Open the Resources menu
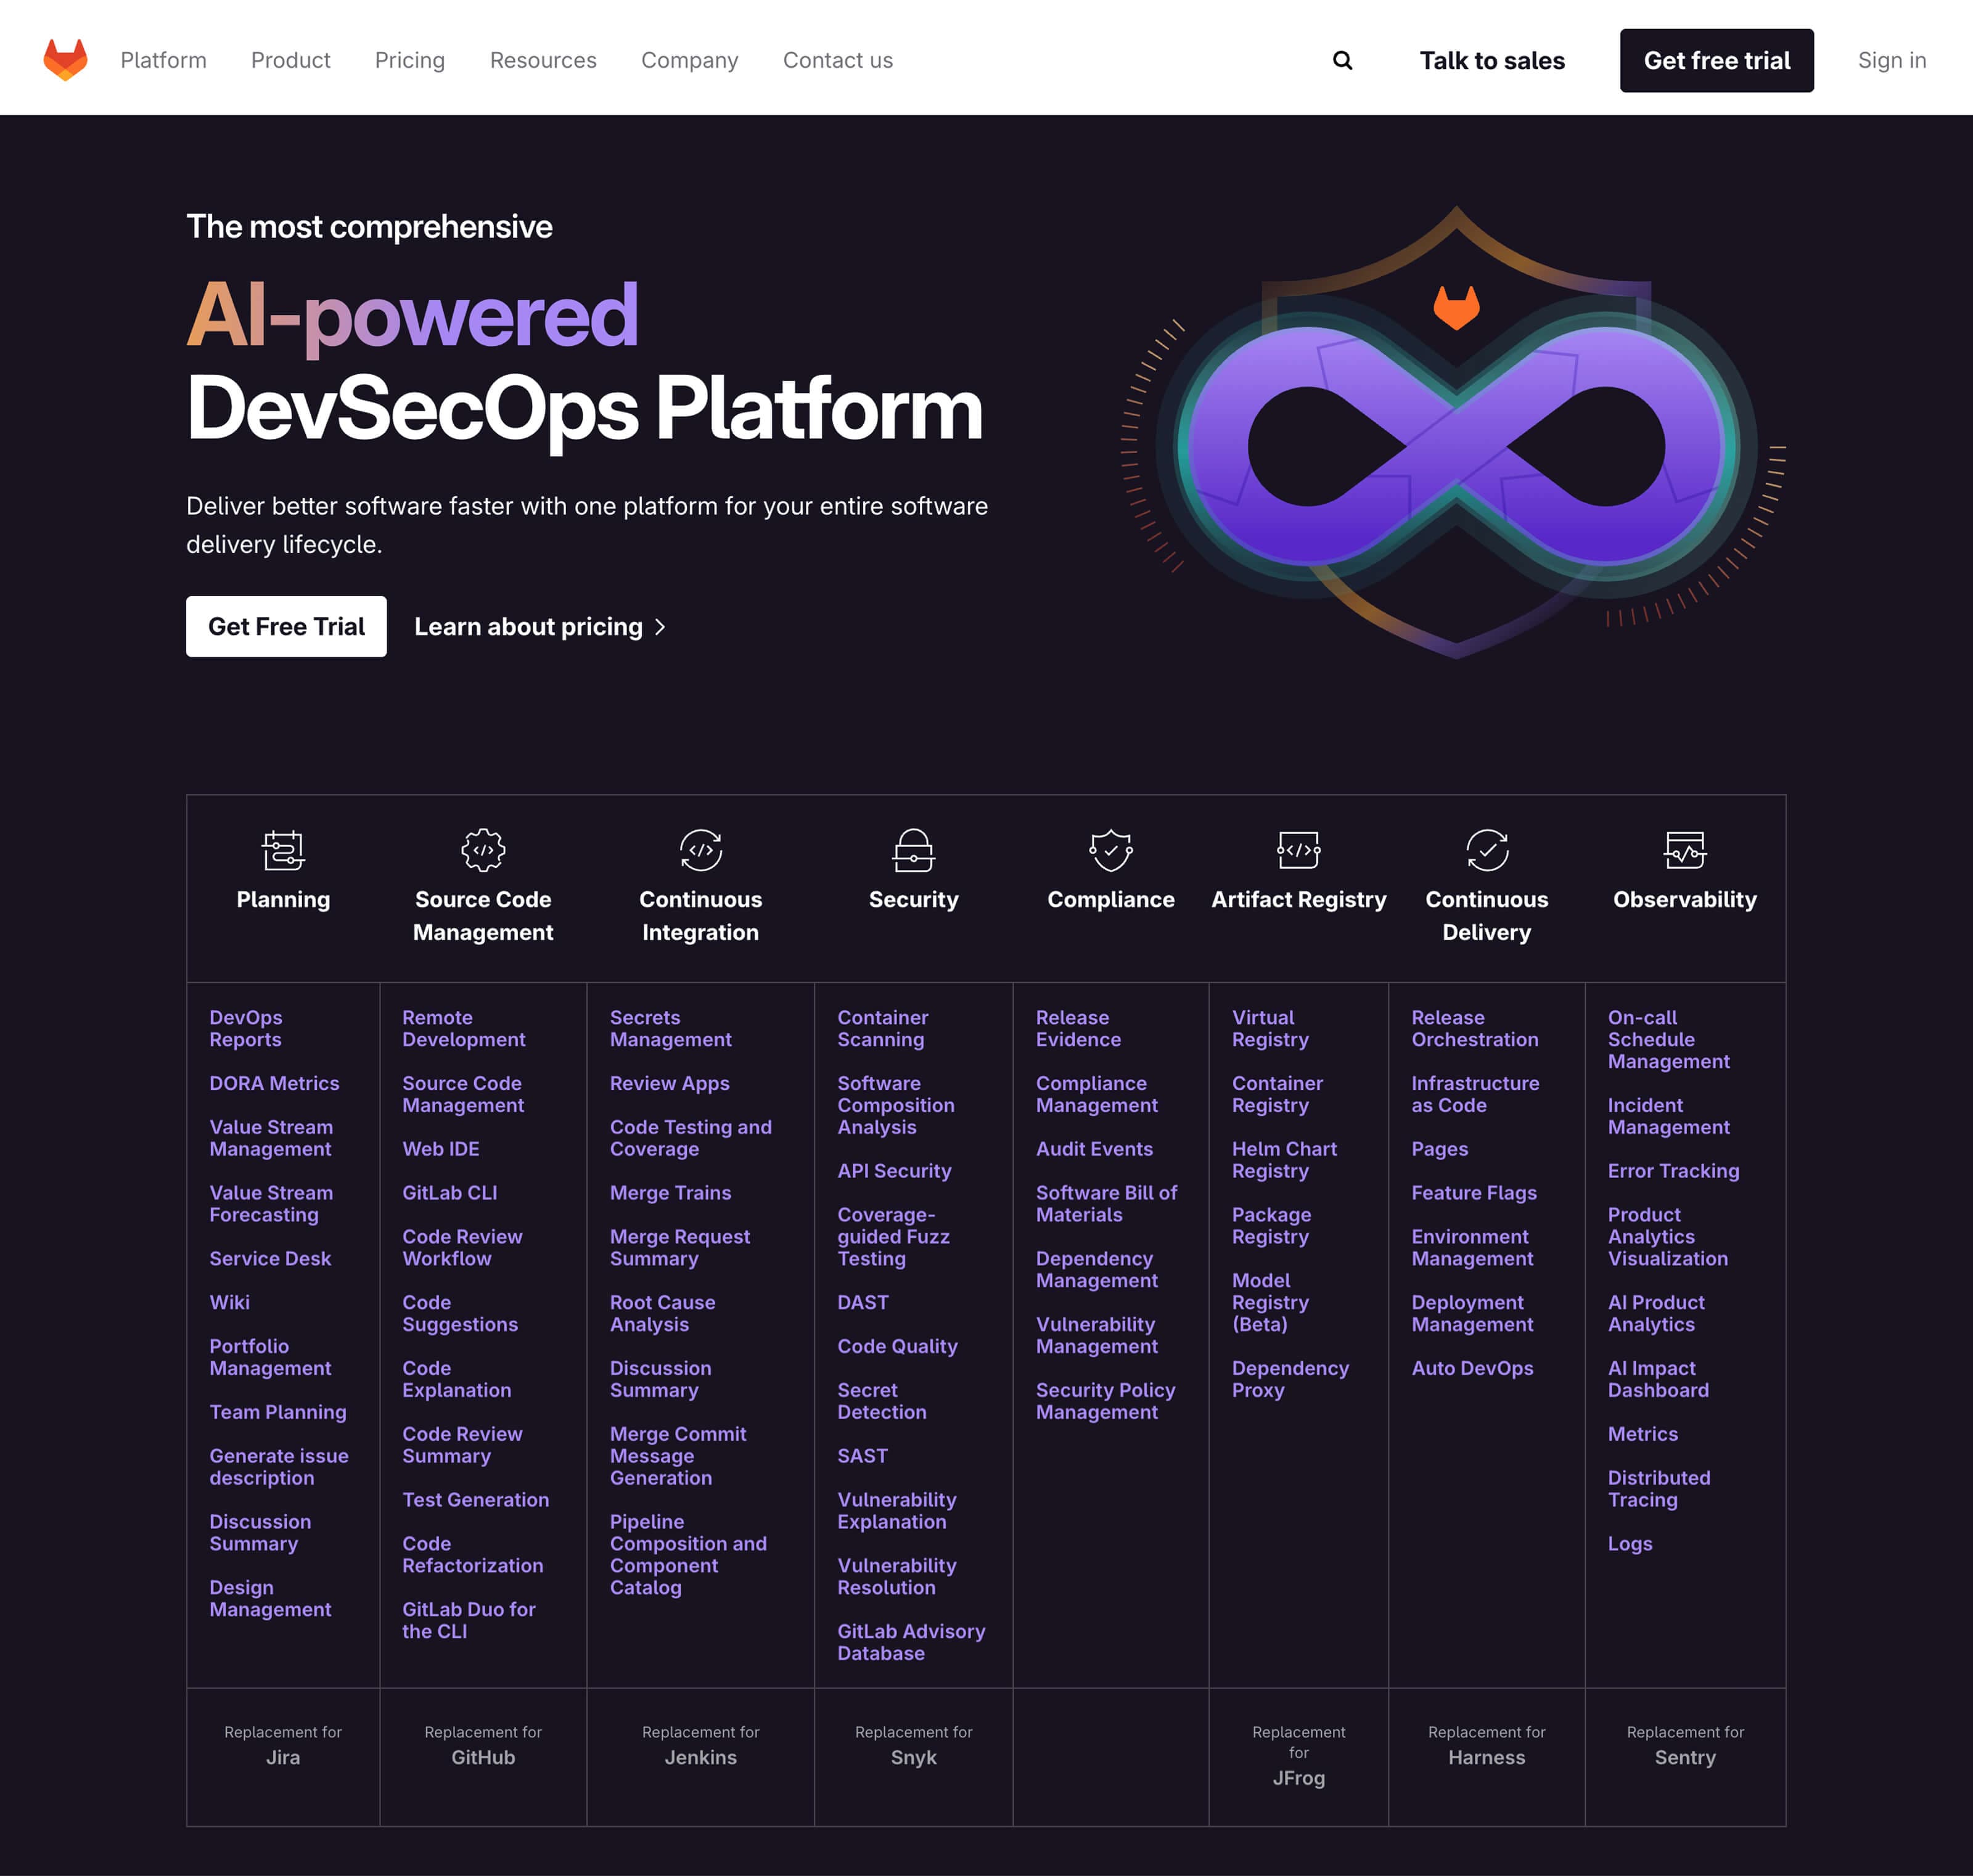The width and height of the screenshot is (1973, 1876). coord(543,60)
